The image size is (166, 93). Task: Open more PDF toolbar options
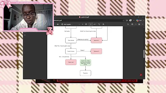[143, 24]
